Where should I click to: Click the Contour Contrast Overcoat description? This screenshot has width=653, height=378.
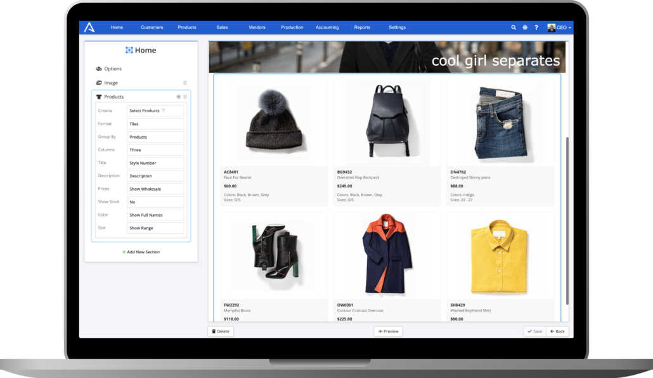pyautogui.click(x=360, y=311)
